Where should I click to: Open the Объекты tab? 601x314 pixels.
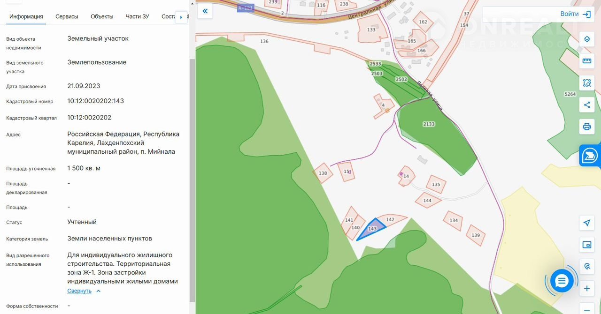(x=102, y=16)
